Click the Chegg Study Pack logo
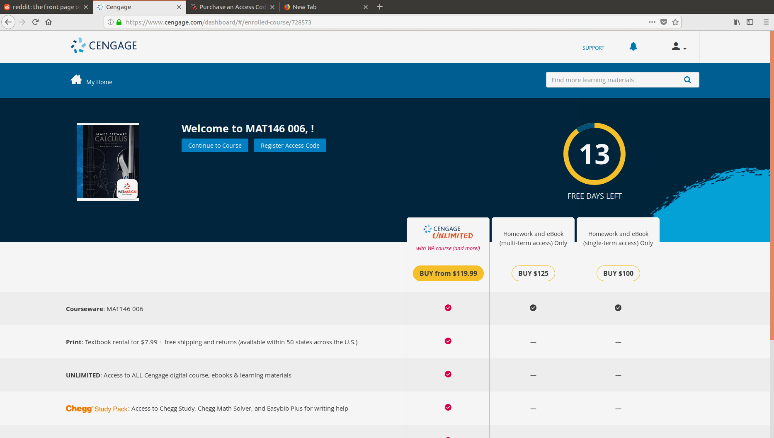 tap(97, 409)
